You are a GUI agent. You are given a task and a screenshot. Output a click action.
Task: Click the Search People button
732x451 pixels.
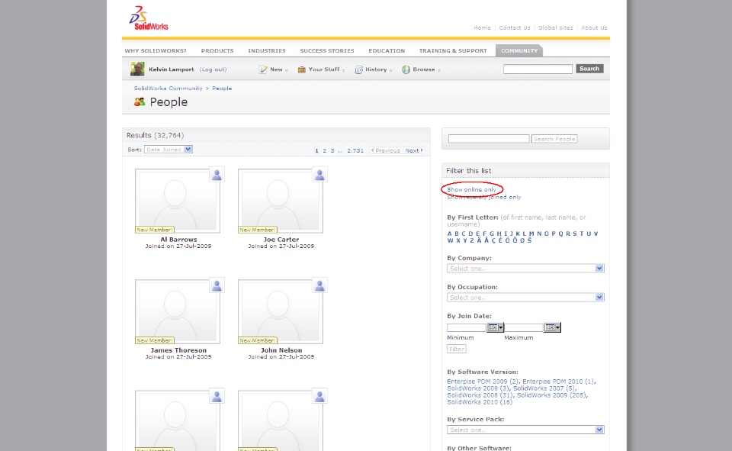coord(554,139)
